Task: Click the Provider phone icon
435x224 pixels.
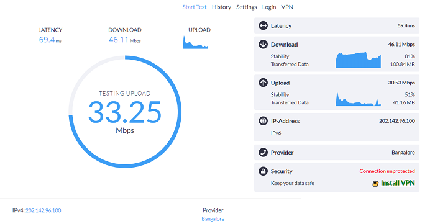Action: (x=263, y=152)
